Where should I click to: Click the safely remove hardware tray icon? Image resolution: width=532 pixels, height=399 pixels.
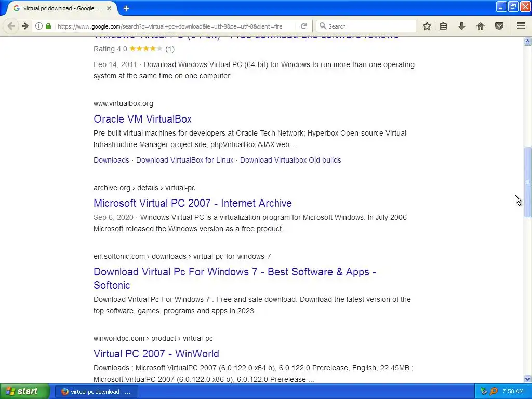[x=484, y=392]
